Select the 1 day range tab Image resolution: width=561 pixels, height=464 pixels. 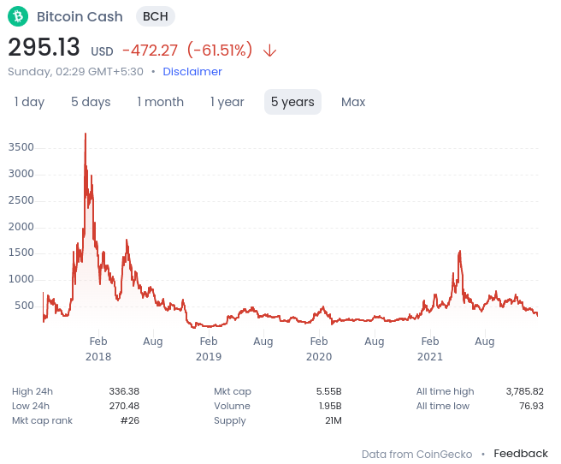[29, 102]
